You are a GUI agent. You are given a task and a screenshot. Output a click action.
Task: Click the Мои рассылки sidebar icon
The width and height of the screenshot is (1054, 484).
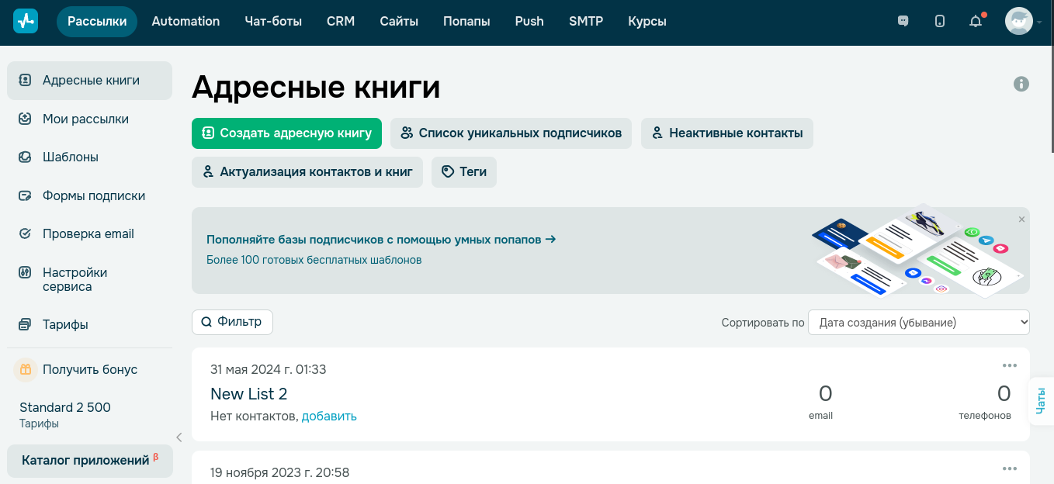[x=26, y=119]
